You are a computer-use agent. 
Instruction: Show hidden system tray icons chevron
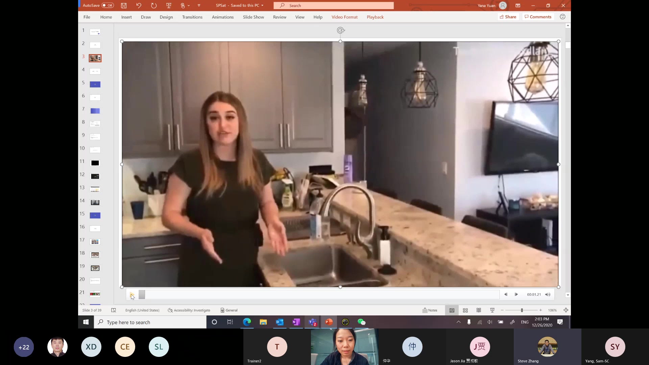[458, 322]
